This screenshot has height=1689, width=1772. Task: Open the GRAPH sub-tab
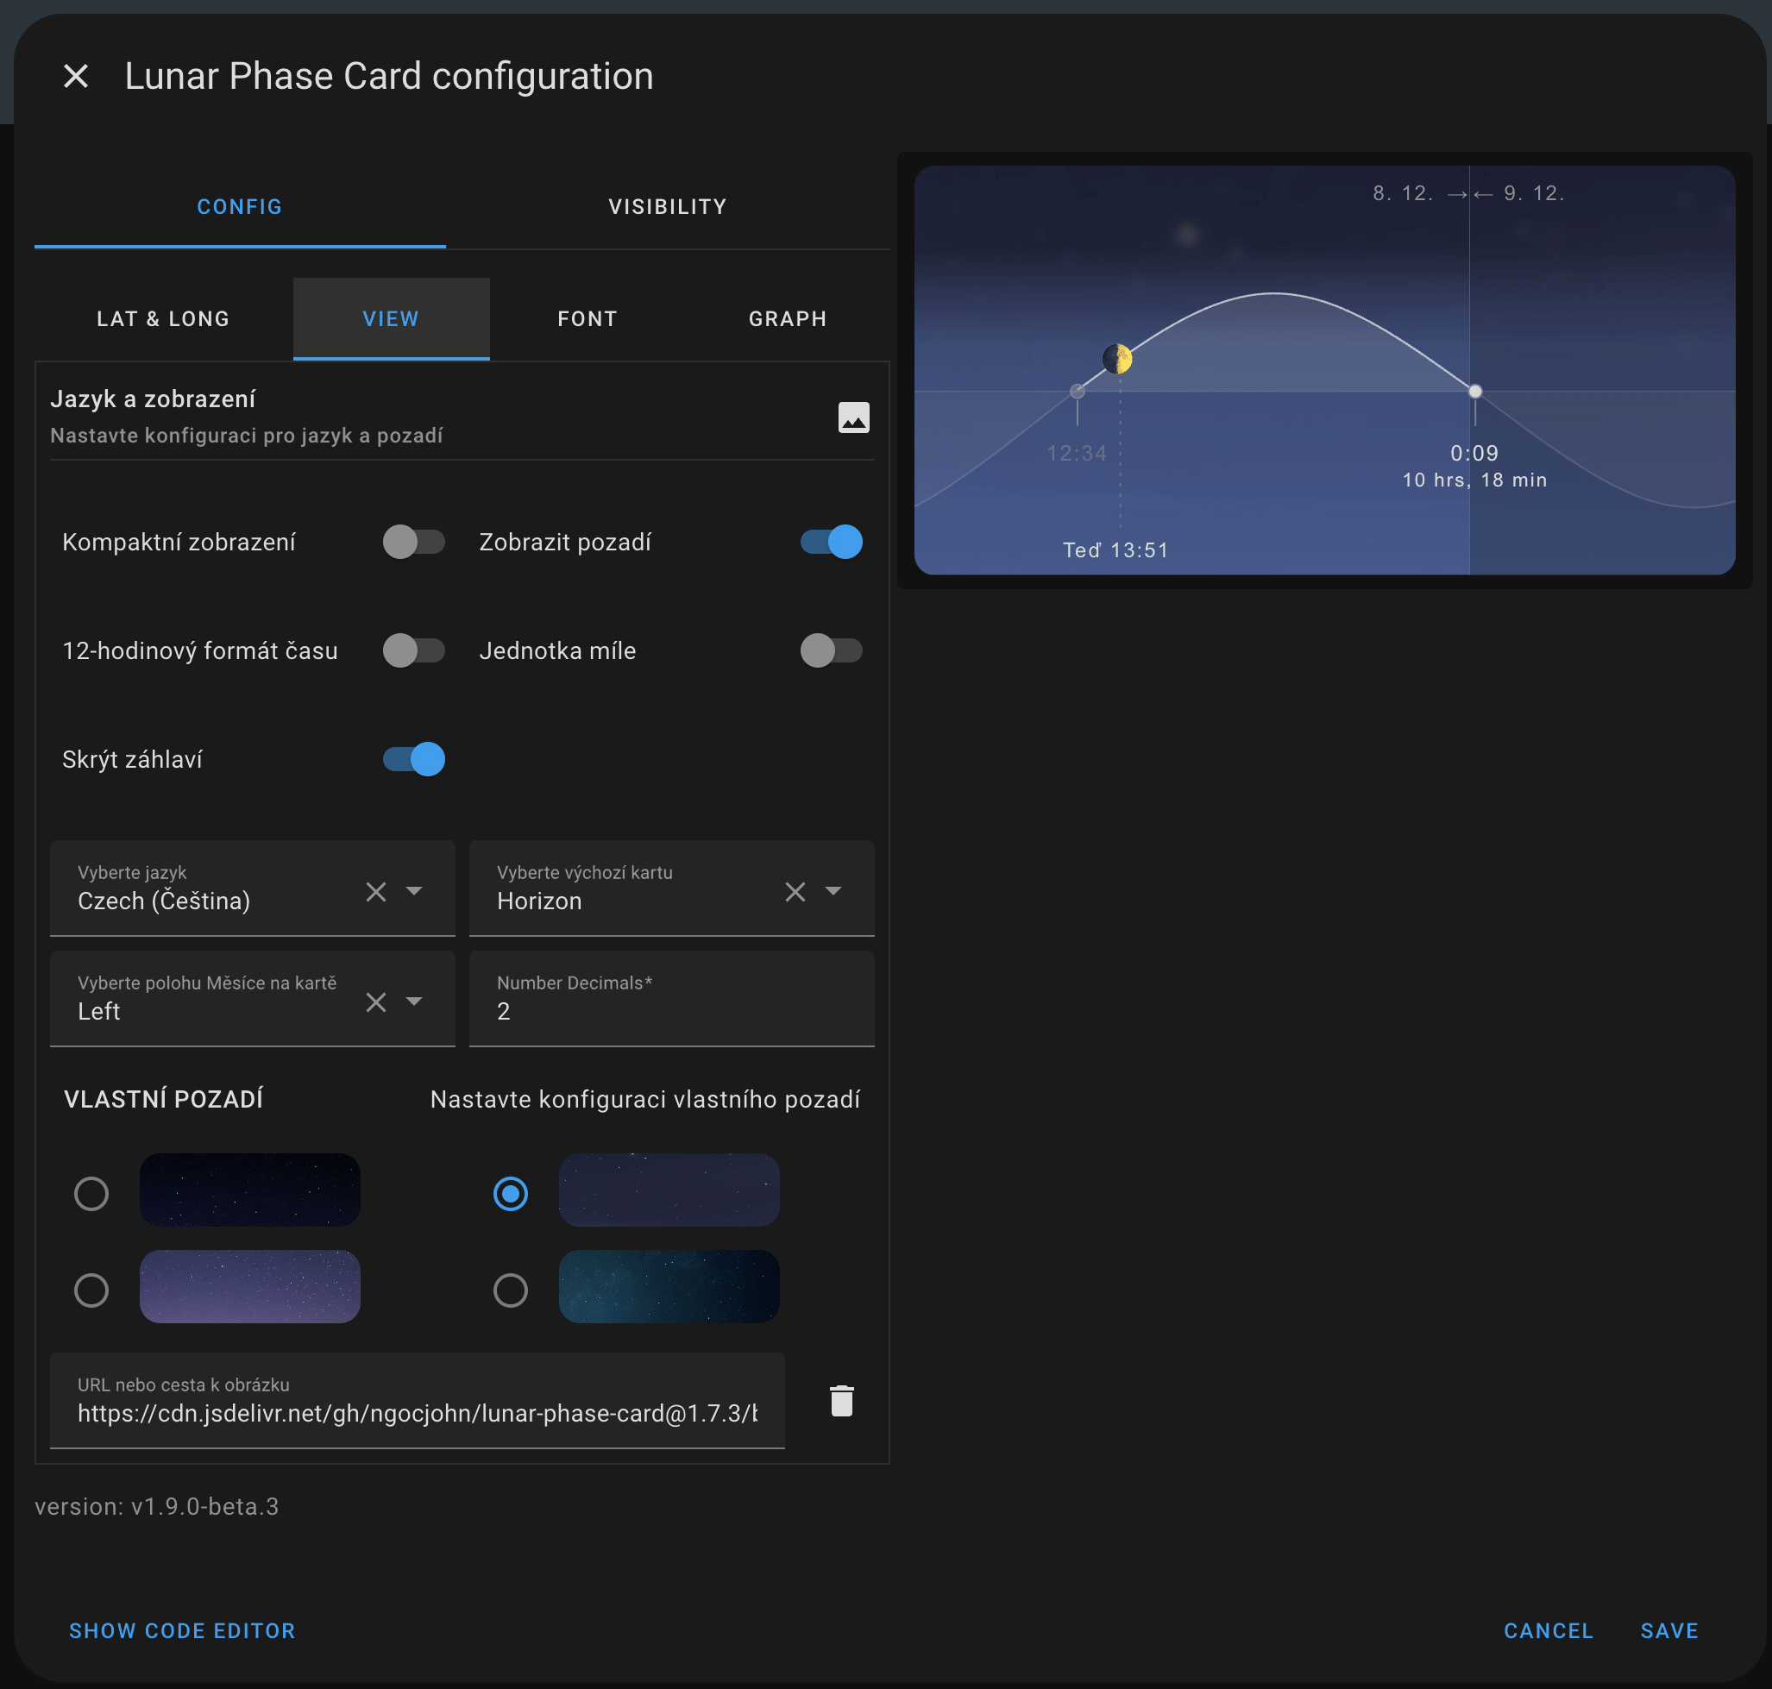click(788, 318)
